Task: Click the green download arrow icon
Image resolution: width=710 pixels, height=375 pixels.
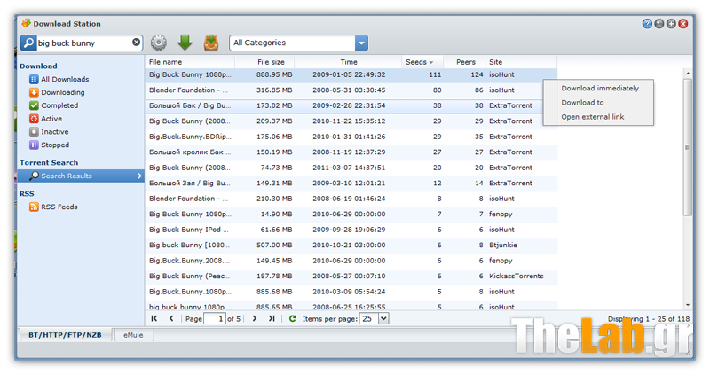Action: coord(185,43)
